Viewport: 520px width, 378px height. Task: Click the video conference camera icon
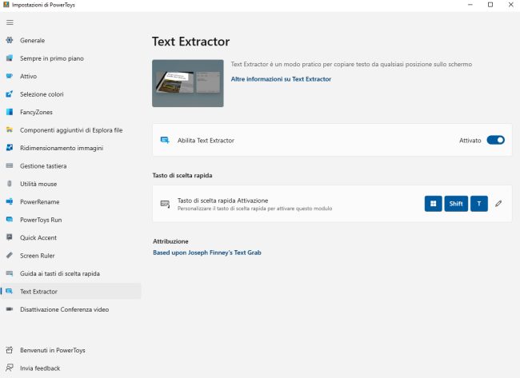tap(10, 308)
